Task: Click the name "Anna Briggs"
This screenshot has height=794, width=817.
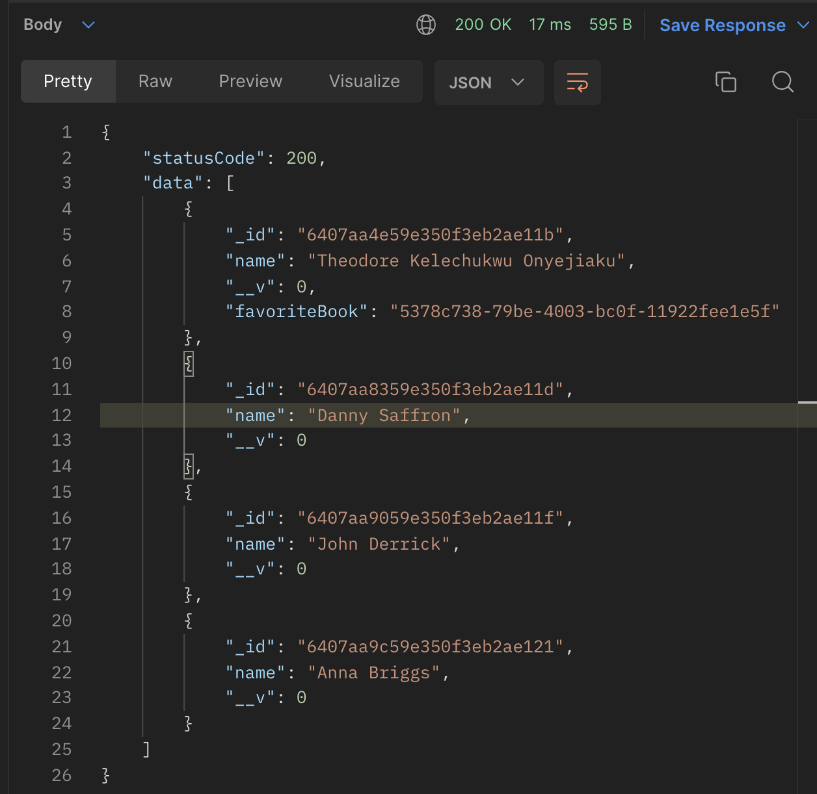Action: point(374,672)
